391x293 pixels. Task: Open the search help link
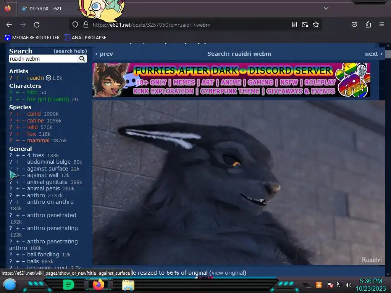tap(70, 51)
